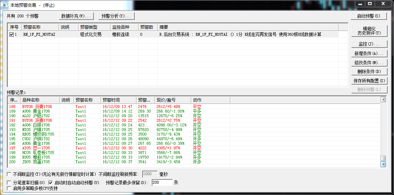The height and width of the screenshot is (195, 394).
Task: Select record 191 BUY06 沥青1706
Action: [x=194, y=120]
